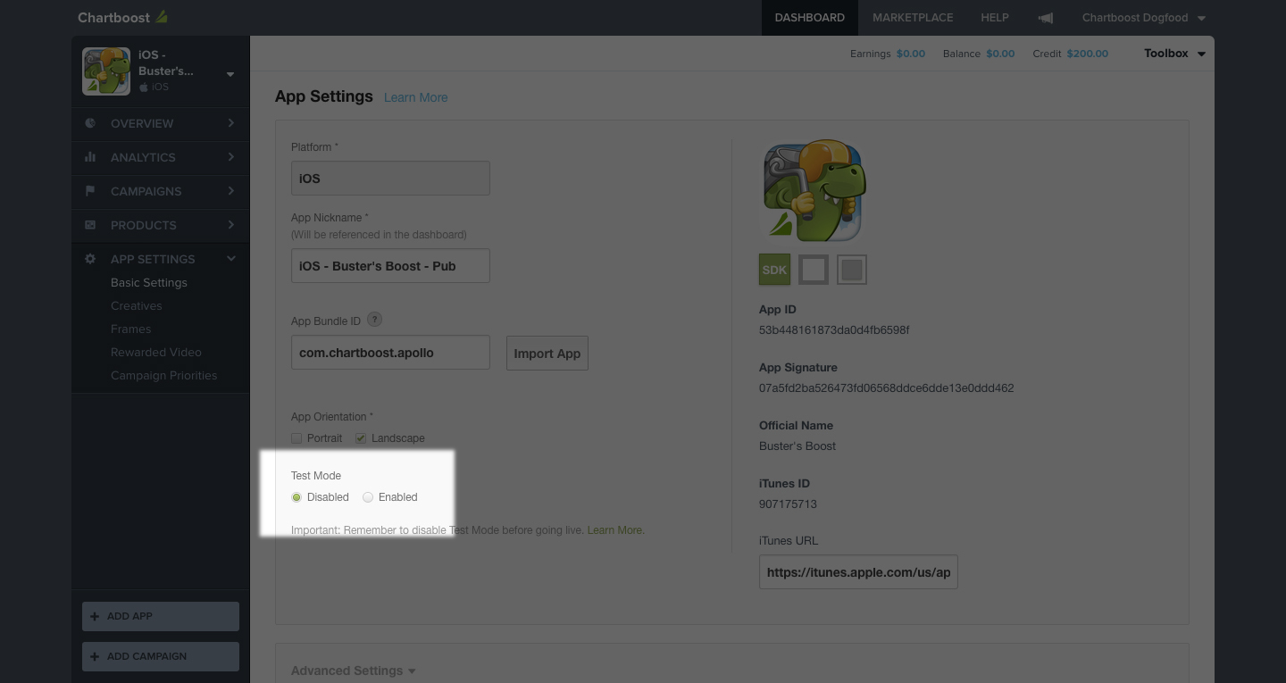The image size is (1286, 683).
Task: Click the Add App button
Action: 161,616
